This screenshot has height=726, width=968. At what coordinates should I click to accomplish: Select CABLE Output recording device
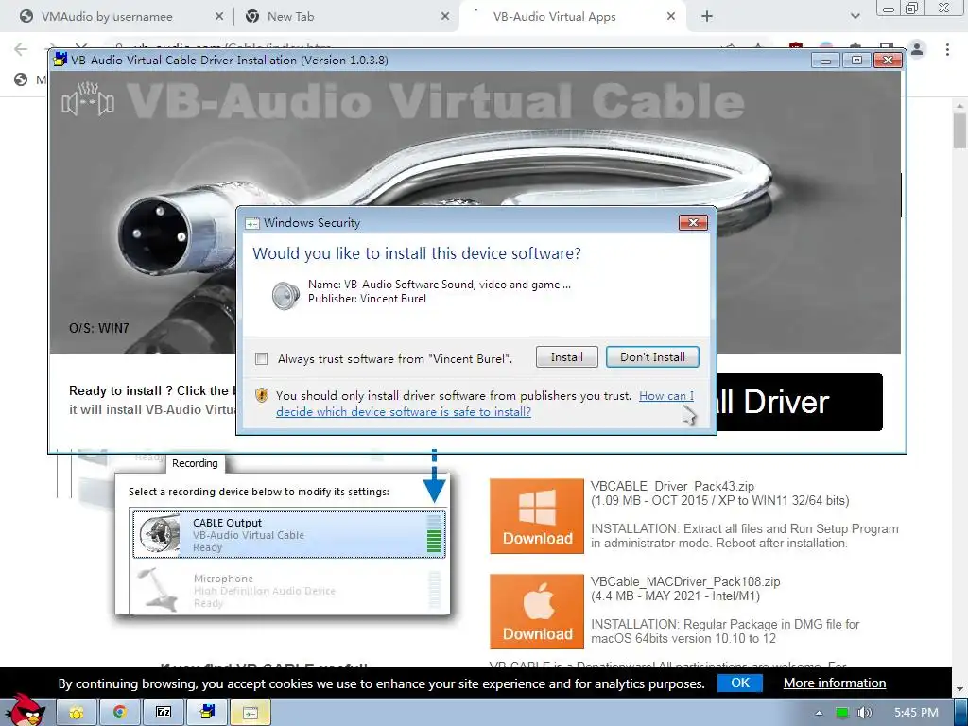(289, 535)
